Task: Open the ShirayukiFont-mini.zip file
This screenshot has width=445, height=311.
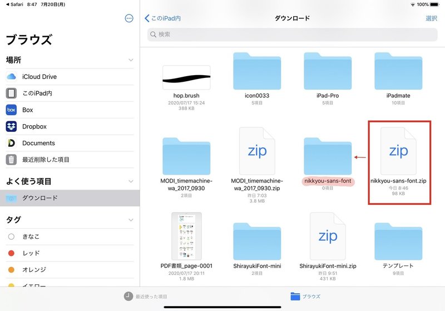Action: click(x=328, y=236)
